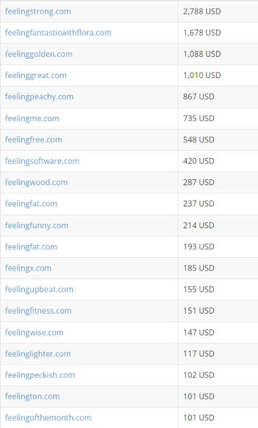Click the feelingpeckish.com link
The image size is (258, 428).
click(x=40, y=375)
